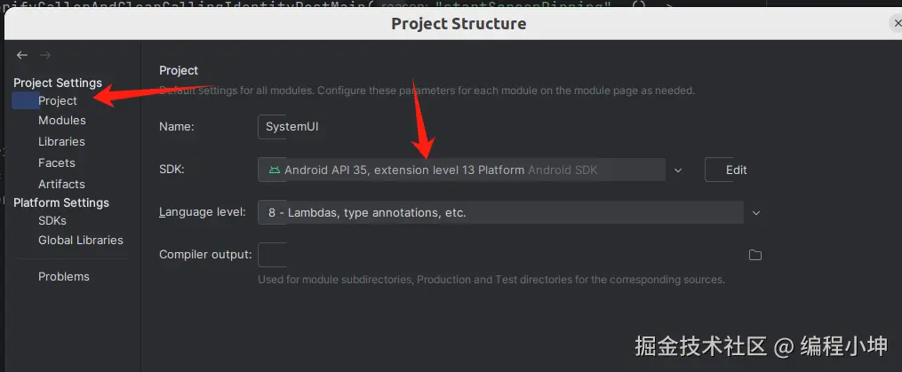Select Project in Project Settings
This screenshot has width=902, height=372.
[58, 100]
